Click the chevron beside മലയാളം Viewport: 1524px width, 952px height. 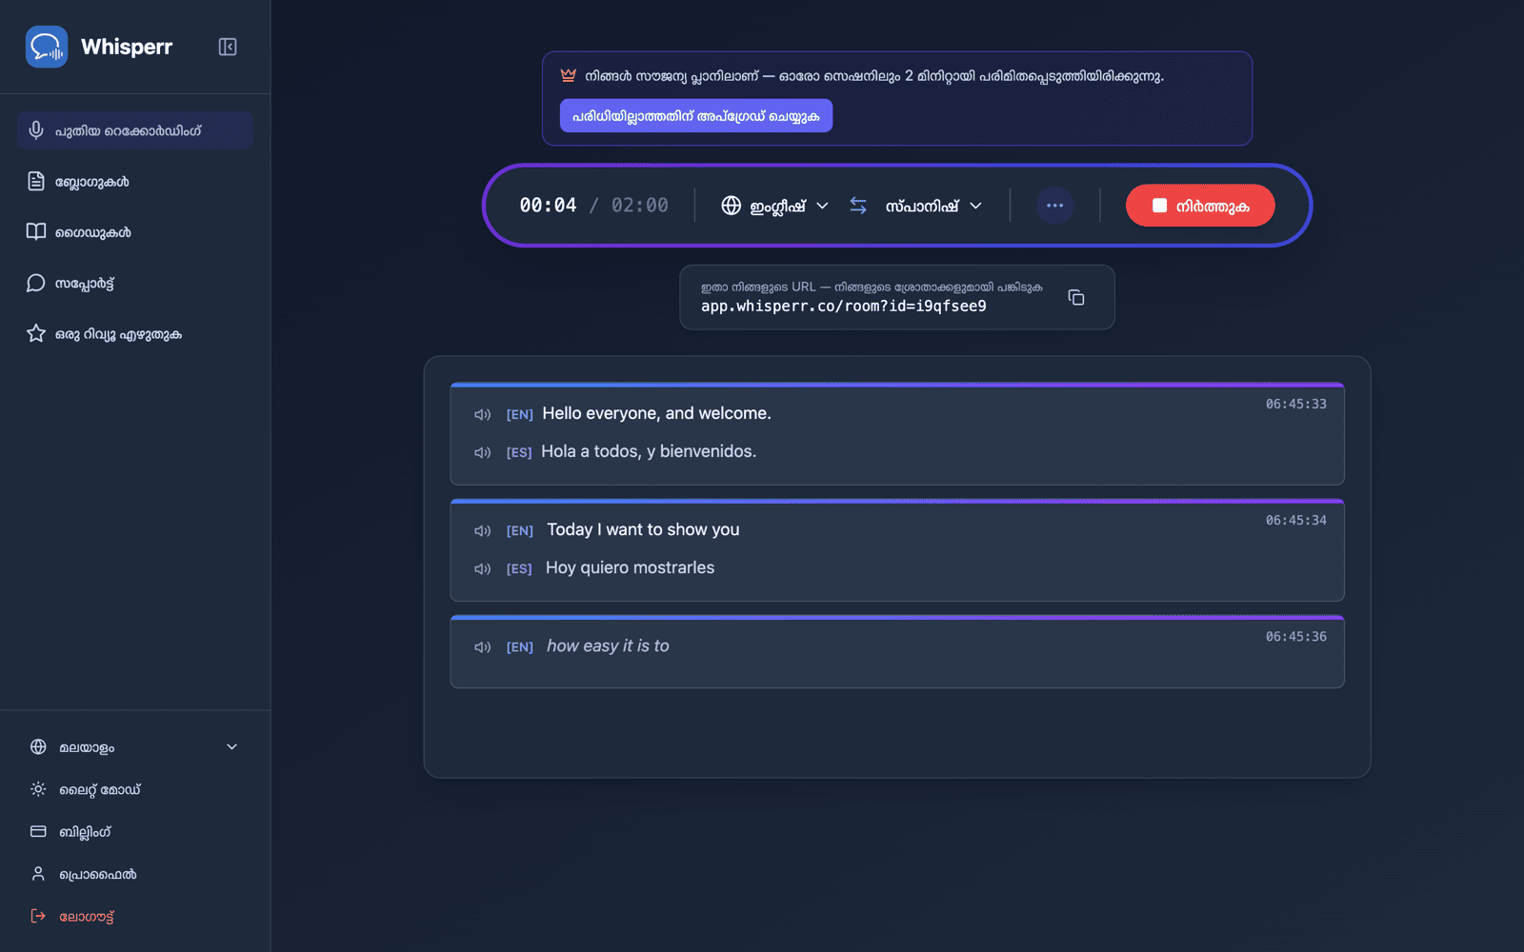tap(231, 747)
